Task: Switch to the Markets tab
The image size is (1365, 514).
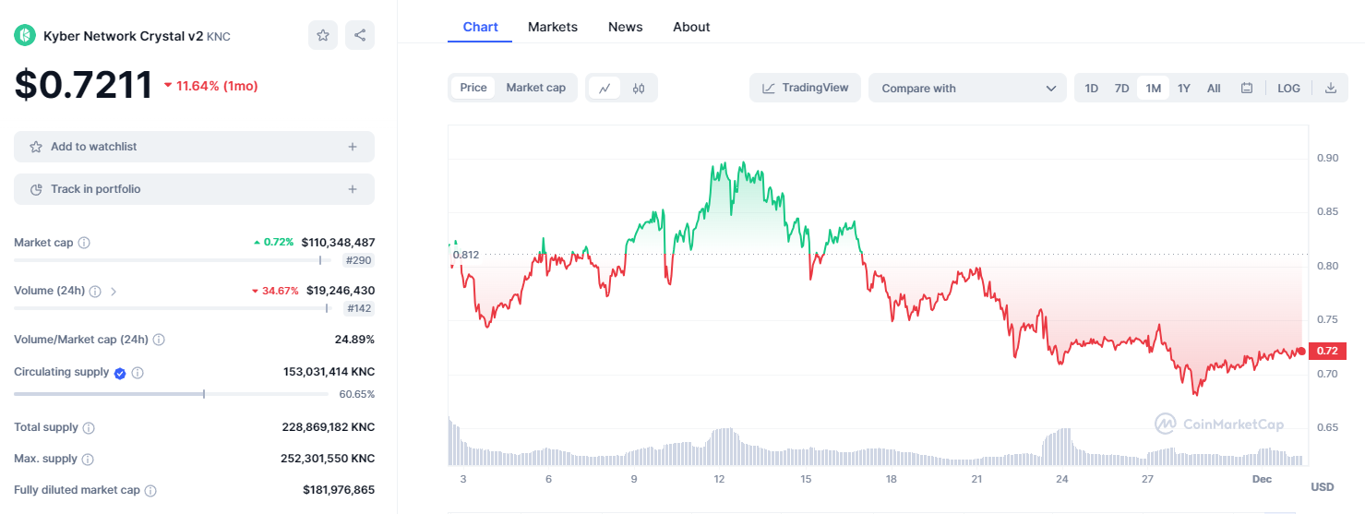Action: 553,27
